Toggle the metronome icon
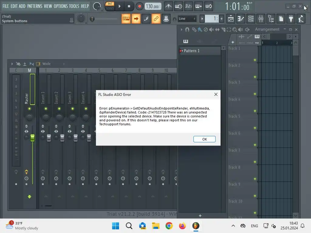 tap(169, 6)
